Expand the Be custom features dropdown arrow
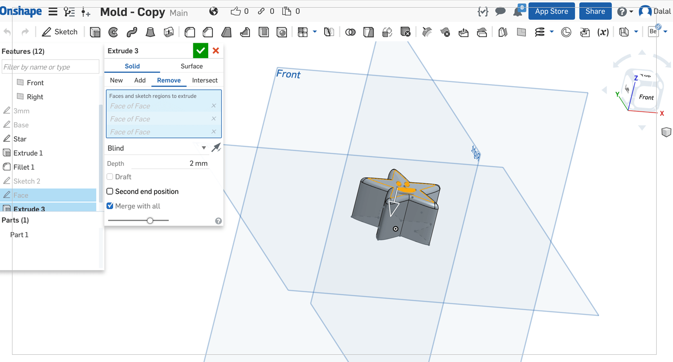 tap(666, 32)
